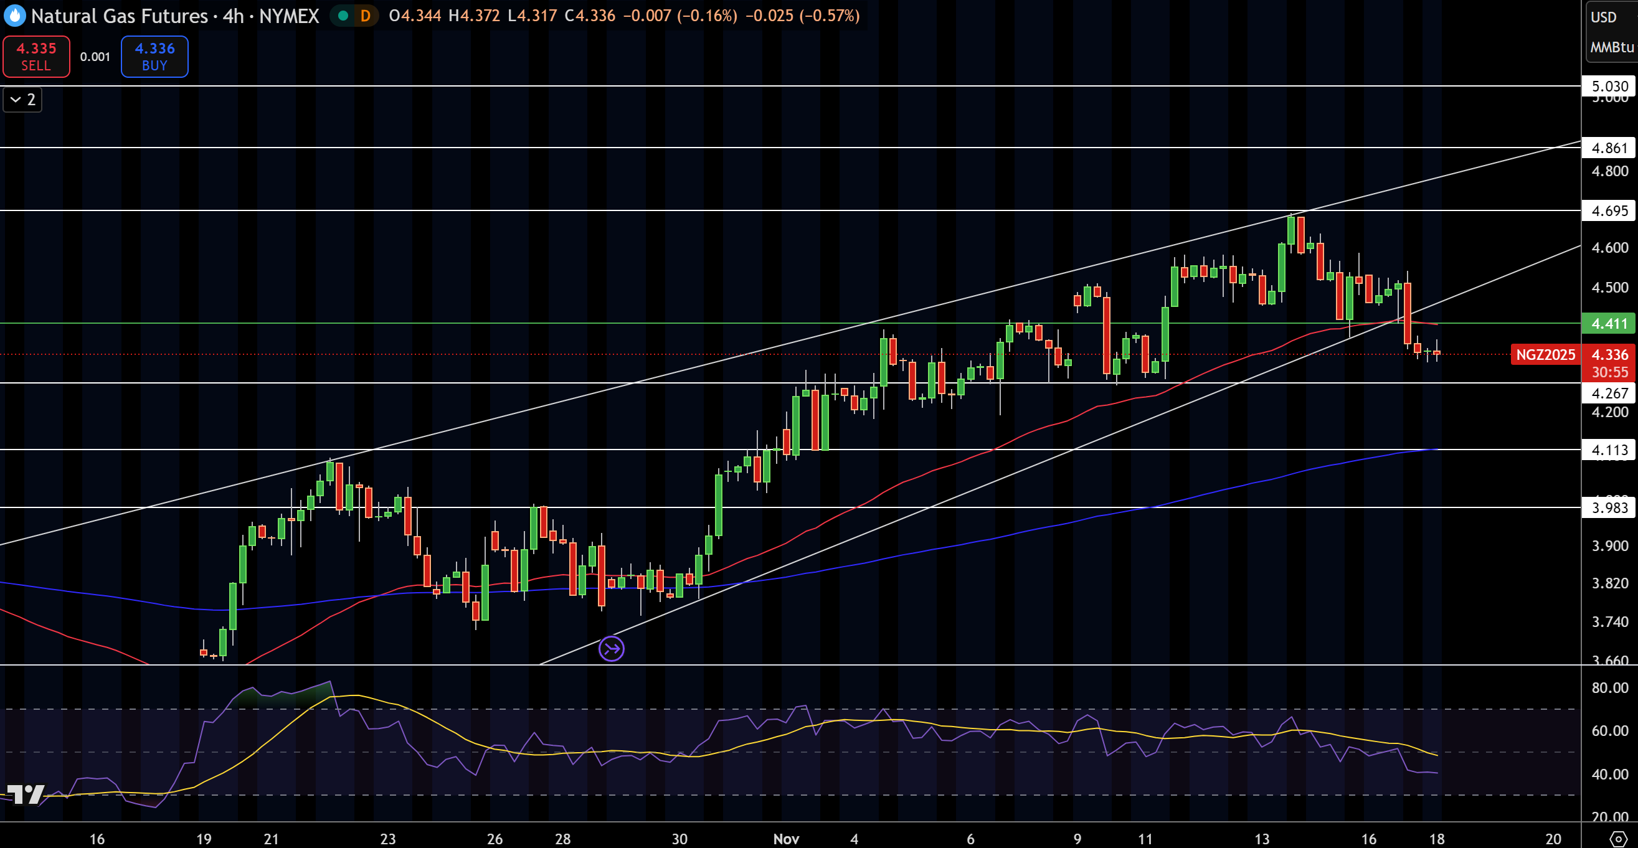Image resolution: width=1638 pixels, height=848 pixels.
Task: Click the orange D delayed data badge
Action: [365, 16]
